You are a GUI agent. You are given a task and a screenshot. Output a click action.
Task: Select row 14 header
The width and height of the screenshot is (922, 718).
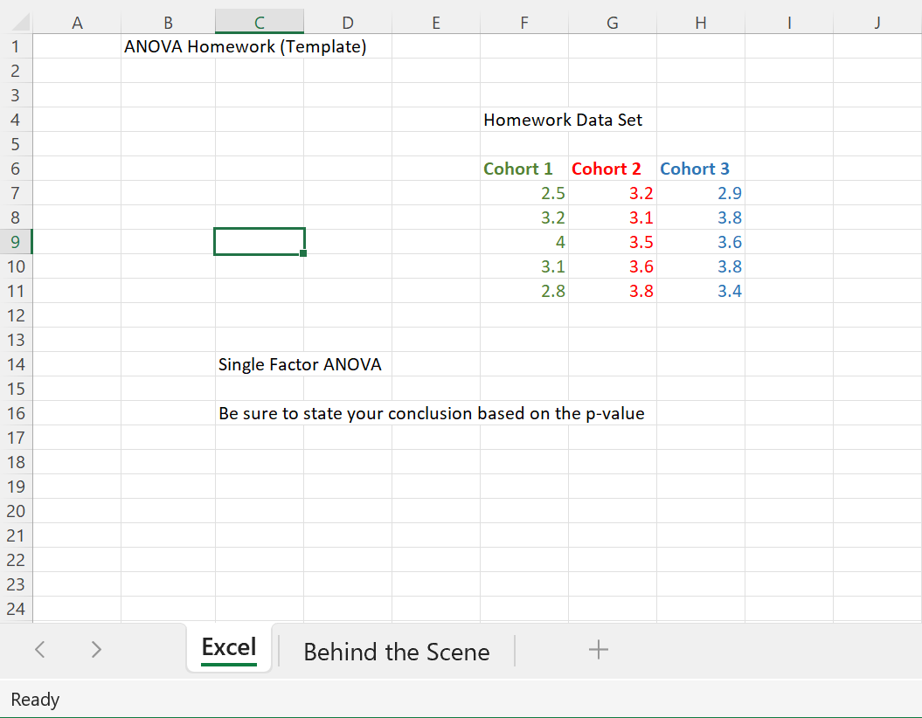pos(16,364)
